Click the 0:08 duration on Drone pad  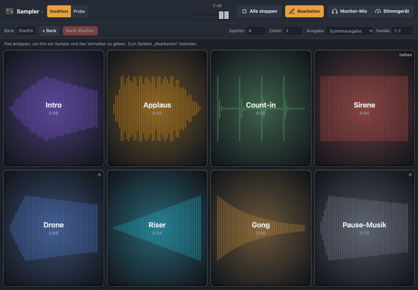pyautogui.click(x=54, y=233)
